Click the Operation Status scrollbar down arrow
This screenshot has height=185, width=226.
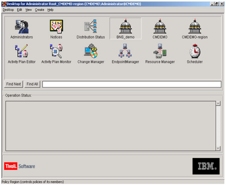click(x=218, y=148)
